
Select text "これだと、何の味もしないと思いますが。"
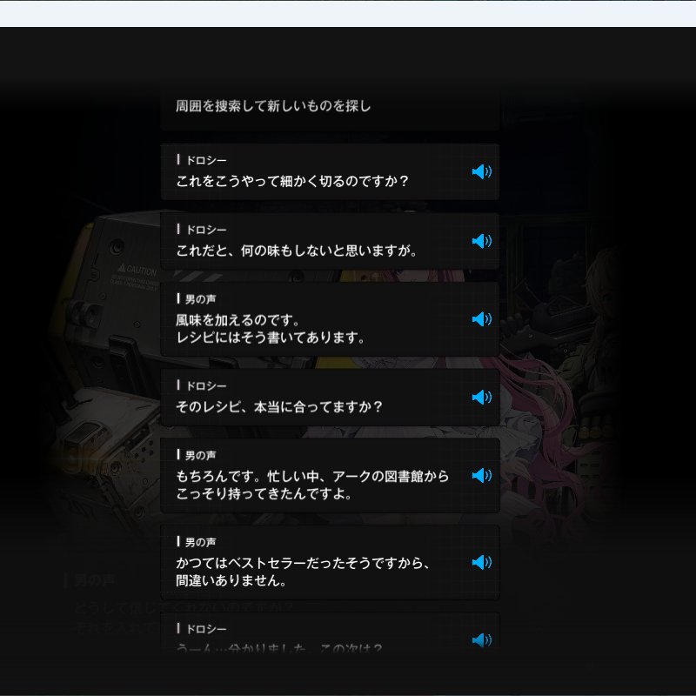tap(297, 251)
